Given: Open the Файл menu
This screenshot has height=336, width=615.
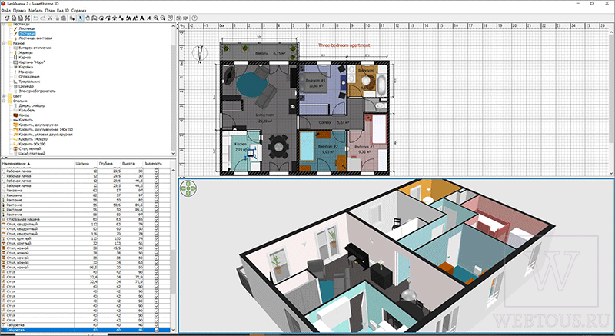Looking at the screenshot, I should [x=6, y=10].
